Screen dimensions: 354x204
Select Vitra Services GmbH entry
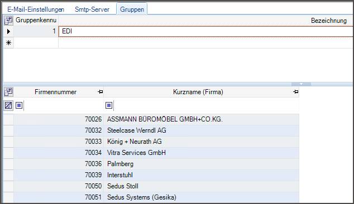coord(202,153)
